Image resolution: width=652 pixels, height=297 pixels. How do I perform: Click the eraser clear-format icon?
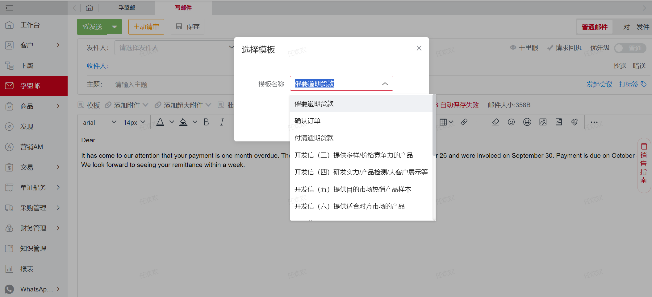tap(495, 122)
